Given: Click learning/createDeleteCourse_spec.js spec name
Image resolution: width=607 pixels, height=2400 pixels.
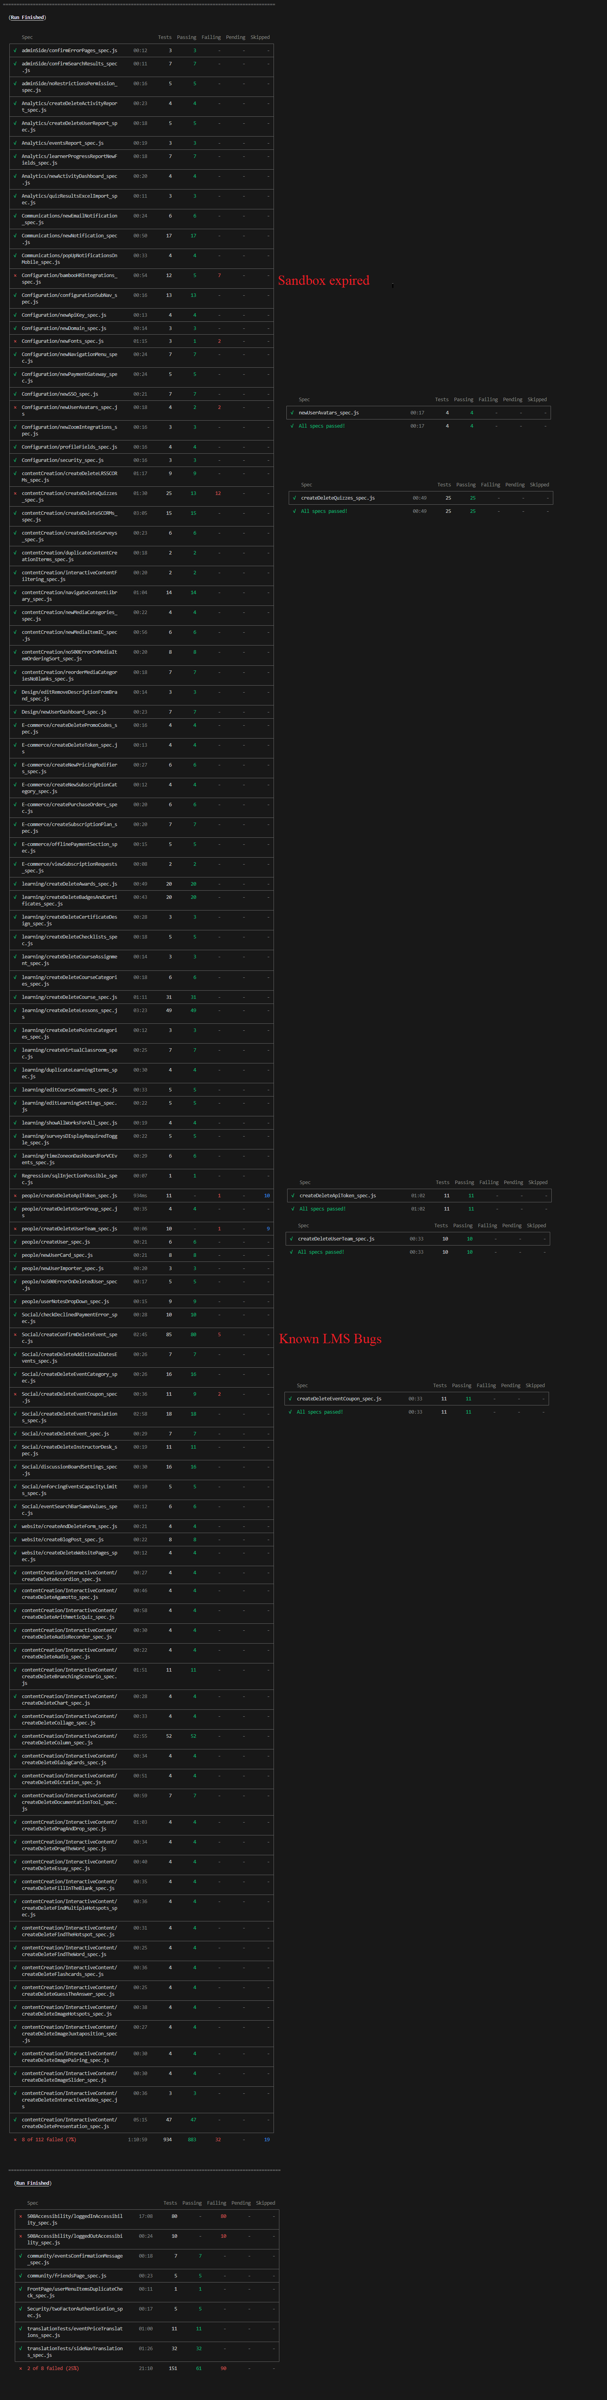Looking at the screenshot, I should point(70,997).
